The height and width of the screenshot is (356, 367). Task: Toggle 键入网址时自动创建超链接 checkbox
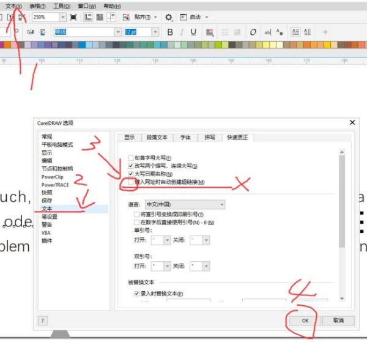coord(131,182)
